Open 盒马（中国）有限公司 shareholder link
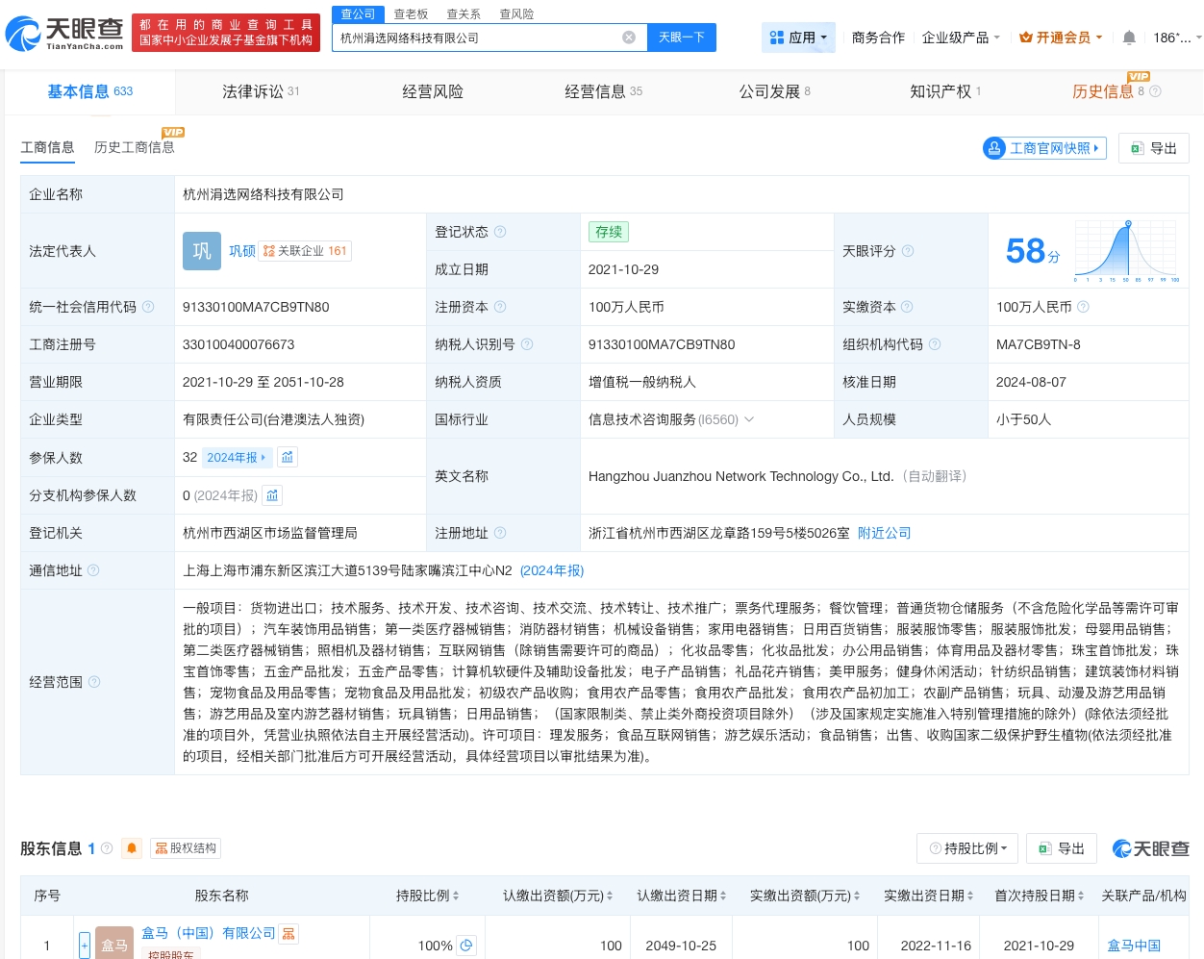This screenshot has height=959, width=1204. click(208, 933)
